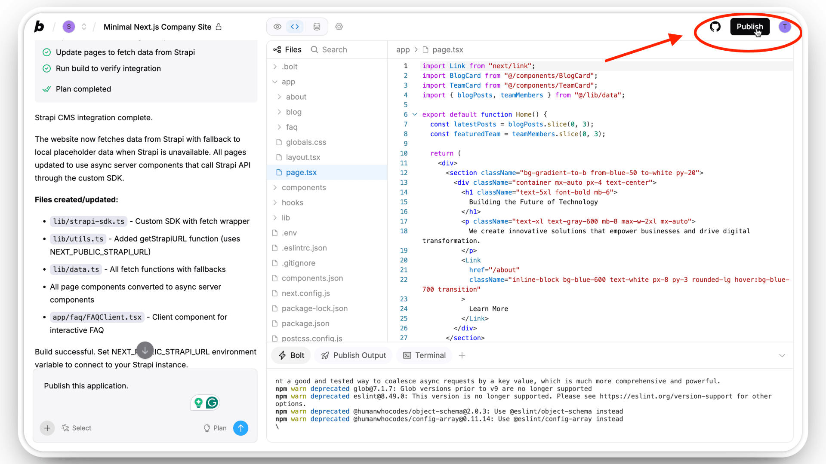
Task: Click the green lightbulb suggestion icon
Action: tap(198, 403)
